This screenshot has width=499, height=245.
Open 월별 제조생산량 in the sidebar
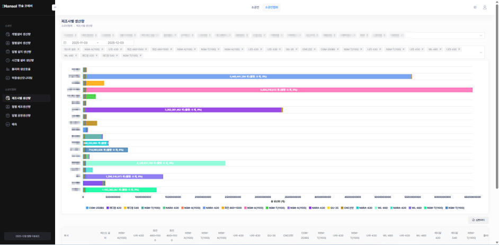[21, 107]
